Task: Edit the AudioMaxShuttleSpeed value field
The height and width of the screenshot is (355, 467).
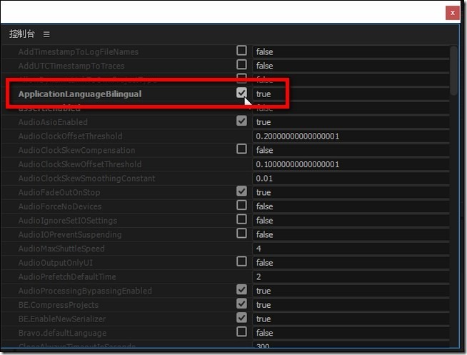Action: click(351, 249)
